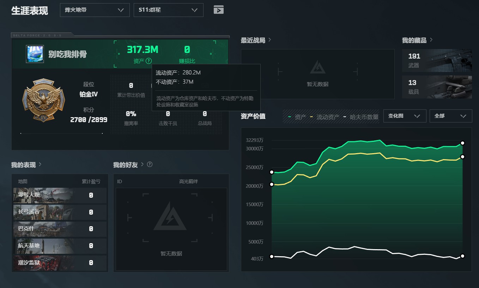Open 最近战局 with its arrow

click(x=270, y=40)
